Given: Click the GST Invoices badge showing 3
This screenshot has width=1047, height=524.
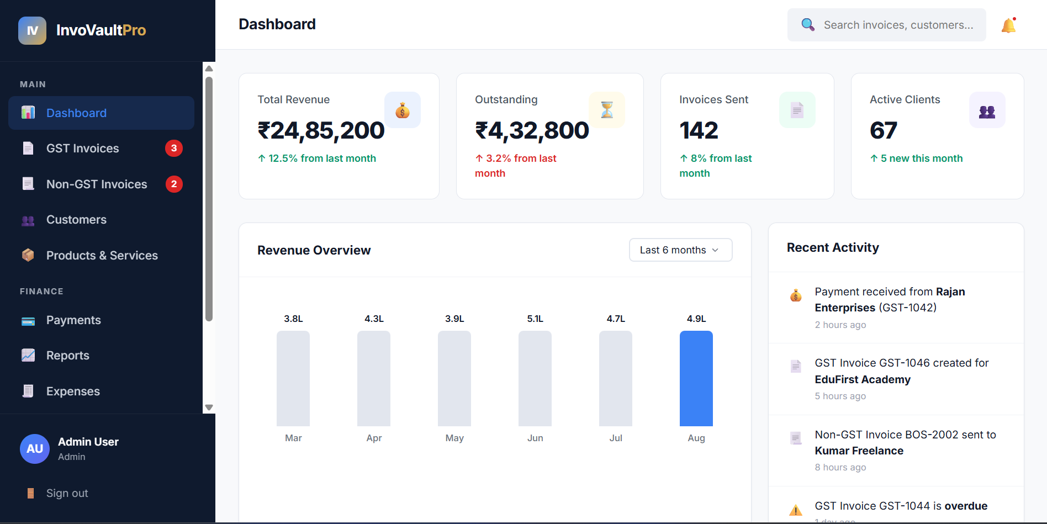Looking at the screenshot, I should click(174, 148).
